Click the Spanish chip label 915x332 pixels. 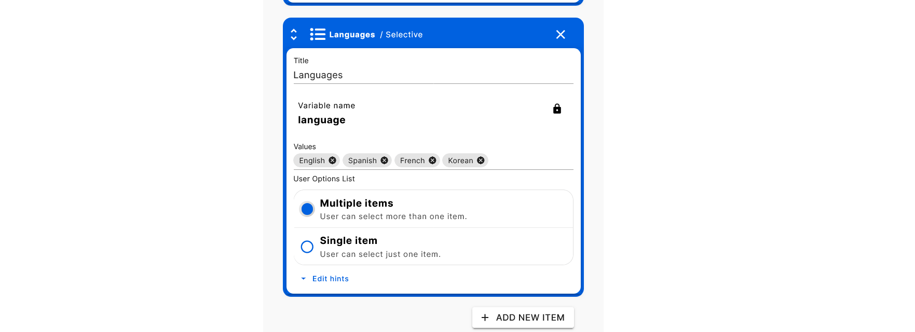coord(362,161)
